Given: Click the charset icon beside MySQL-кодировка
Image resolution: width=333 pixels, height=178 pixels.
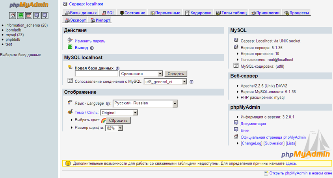Looking at the screenshot, I should tap(236, 65).
